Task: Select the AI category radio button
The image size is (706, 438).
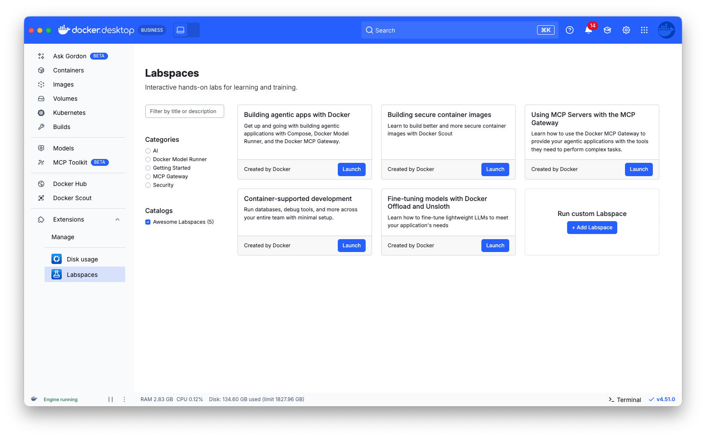Action: [148, 151]
